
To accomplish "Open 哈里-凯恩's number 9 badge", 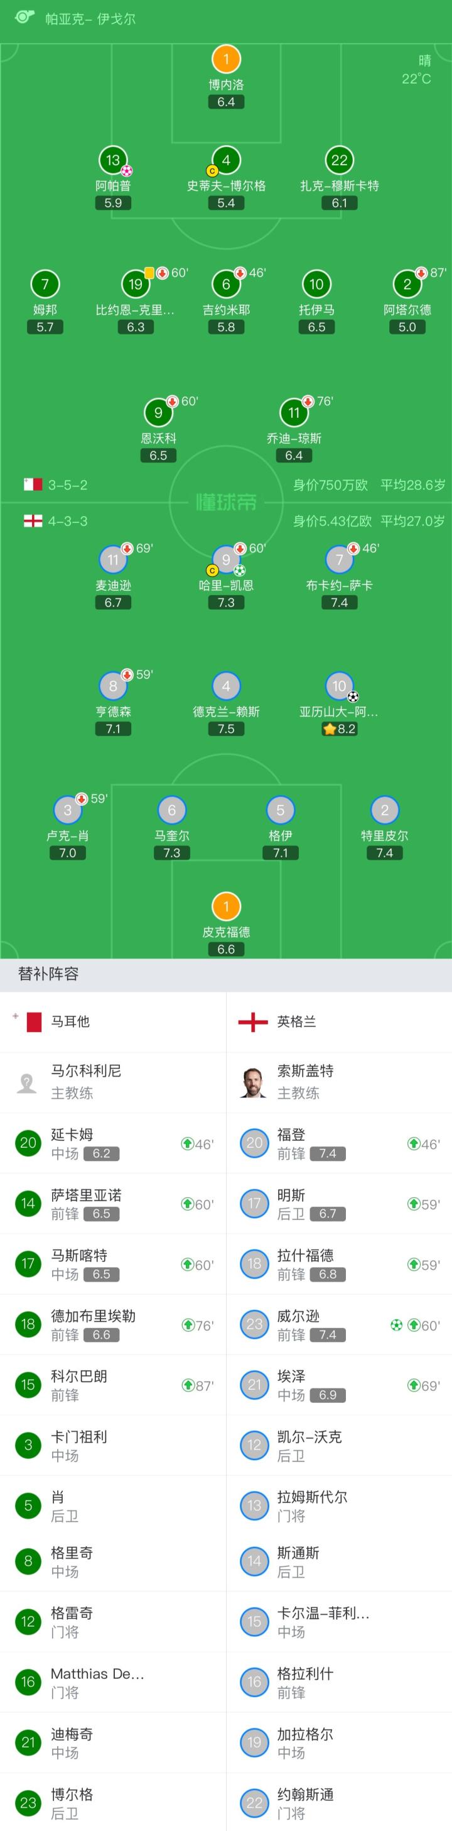I will (225, 560).
